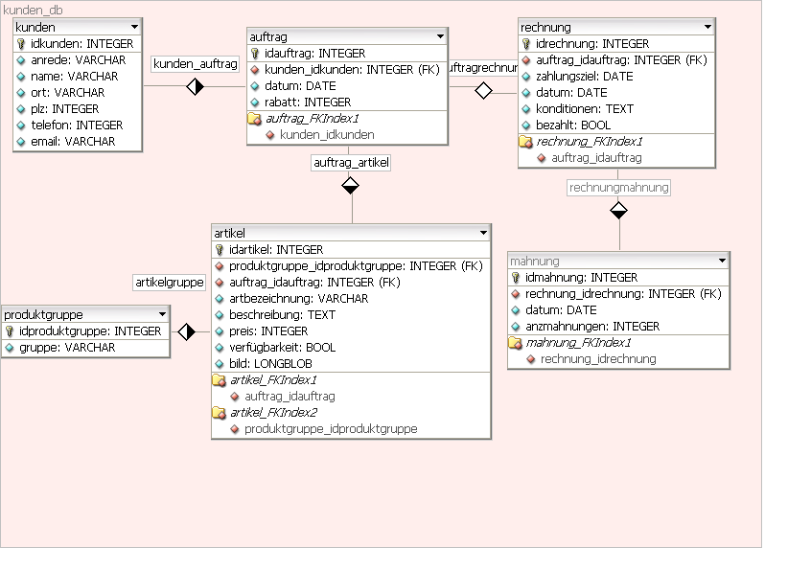This screenshot has width=788, height=570.
Task: Select the artikel_FKIndex2 folder icon
Action: [x=220, y=413]
